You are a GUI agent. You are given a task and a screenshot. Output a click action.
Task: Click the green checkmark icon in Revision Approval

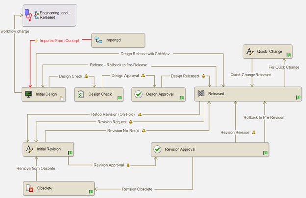click(157, 149)
